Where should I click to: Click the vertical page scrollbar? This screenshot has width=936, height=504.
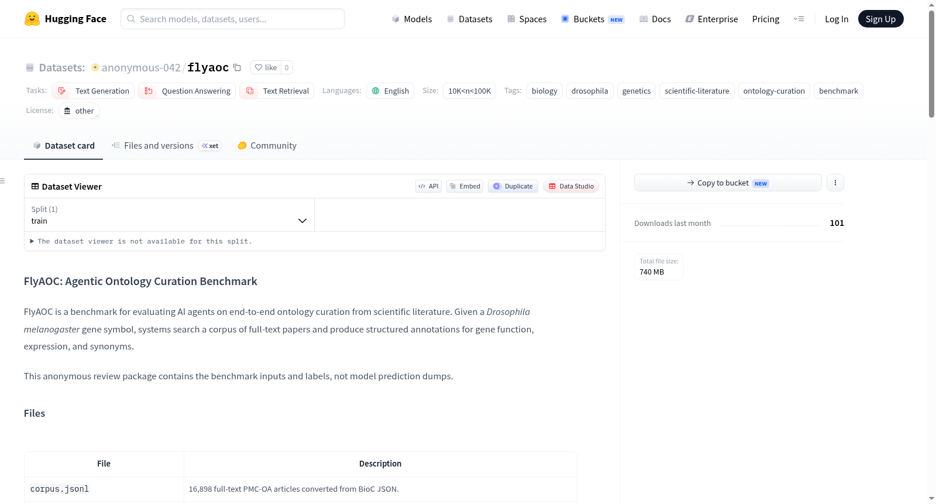click(x=931, y=64)
